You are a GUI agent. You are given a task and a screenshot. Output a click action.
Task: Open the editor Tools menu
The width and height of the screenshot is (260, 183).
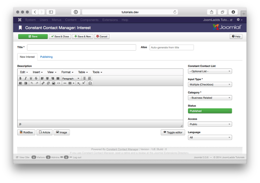(97, 72)
